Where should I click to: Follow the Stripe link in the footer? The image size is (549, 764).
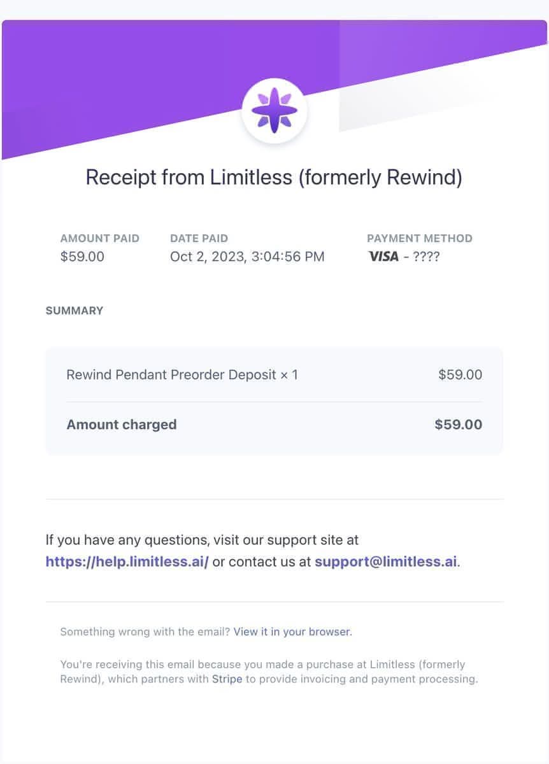(227, 679)
